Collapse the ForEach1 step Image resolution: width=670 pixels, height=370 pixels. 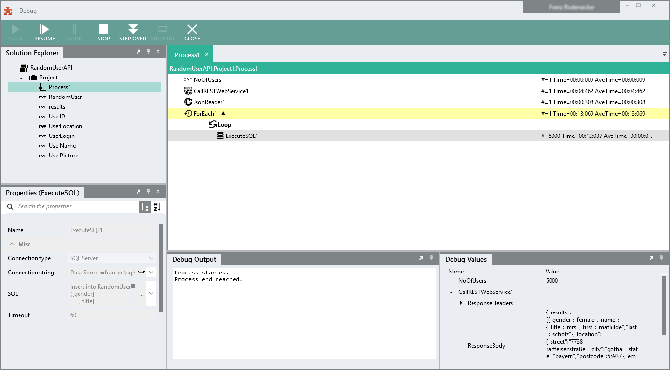(223, 113)
